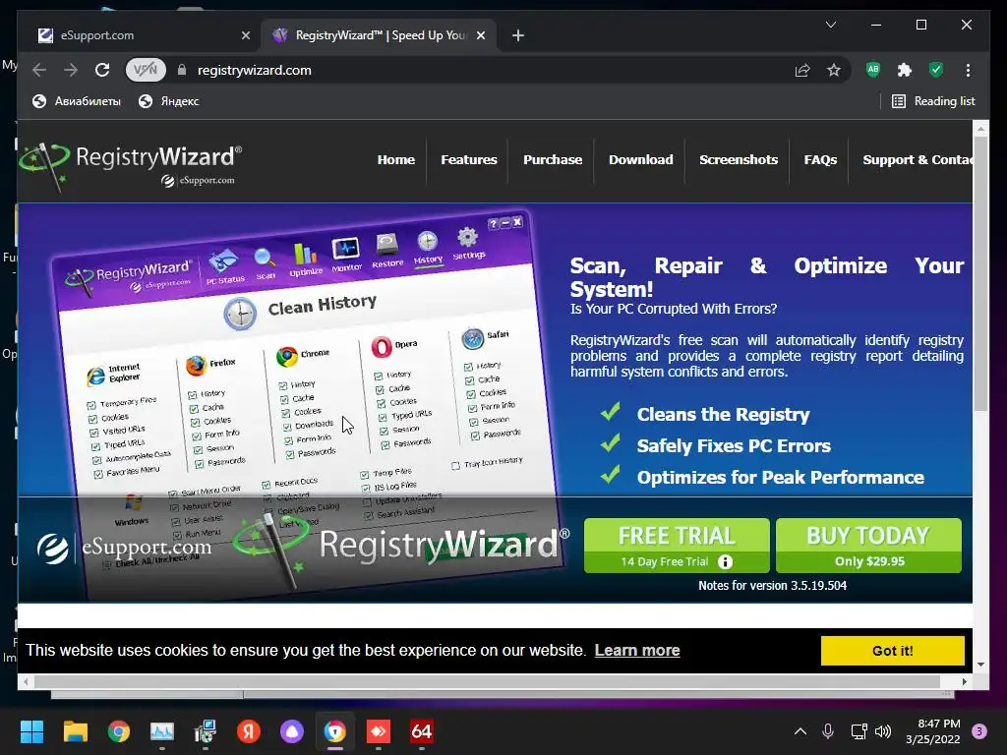Open the Yandex taskbar icon
Screen dimensions: 1007x755
coord(249,731)
